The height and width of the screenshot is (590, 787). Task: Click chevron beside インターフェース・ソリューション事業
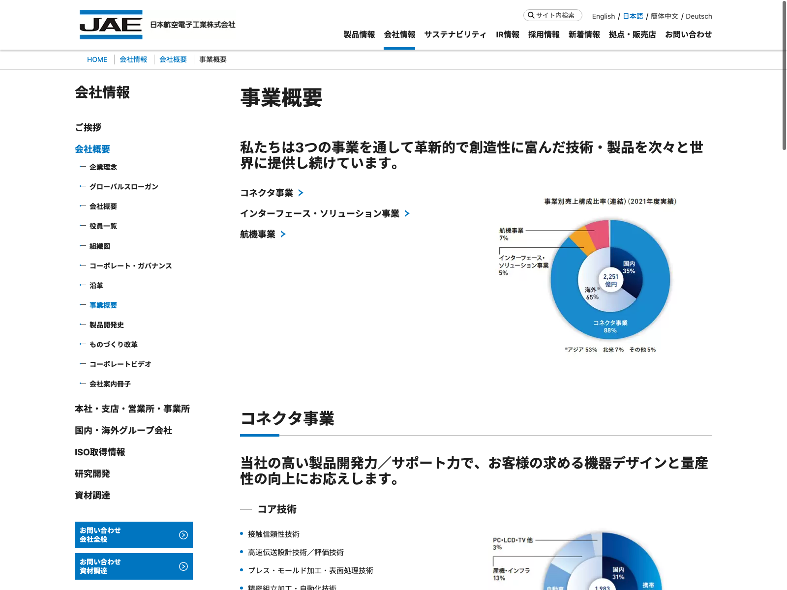click(x=407, y=214)
